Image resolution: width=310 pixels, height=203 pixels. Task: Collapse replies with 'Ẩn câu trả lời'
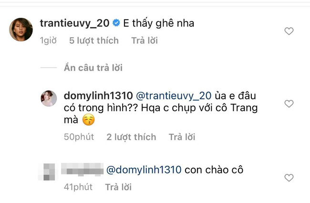[x=93, y=68]
